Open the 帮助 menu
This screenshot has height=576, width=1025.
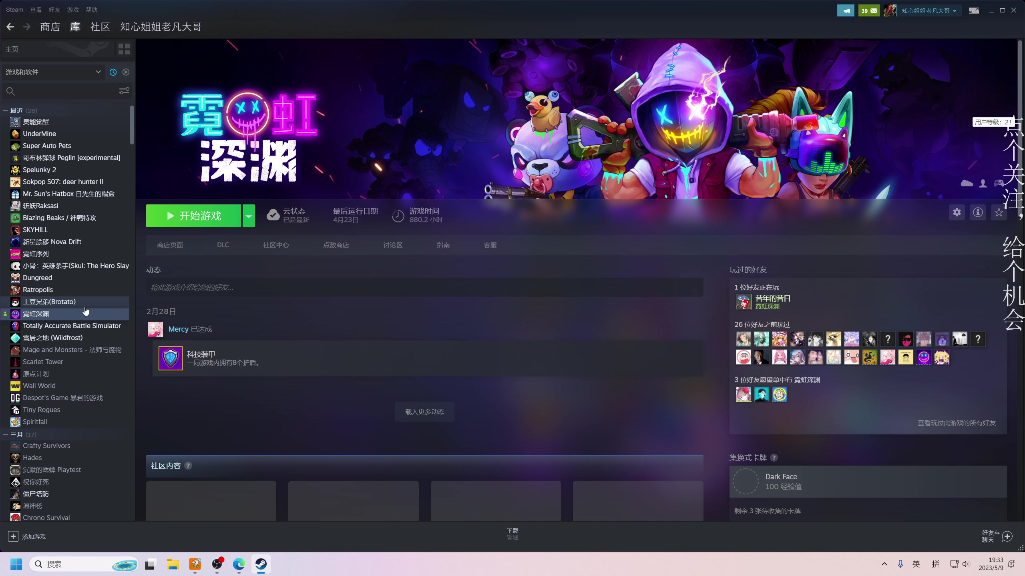[x=91, y=10]
